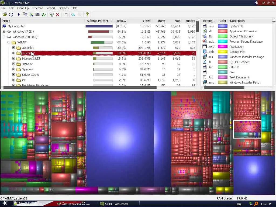Image resolution: width=276 pixels, height=207 pixels.
Task: Click the Command Prompt Here toolbar icon
Action: pos(37,15)
